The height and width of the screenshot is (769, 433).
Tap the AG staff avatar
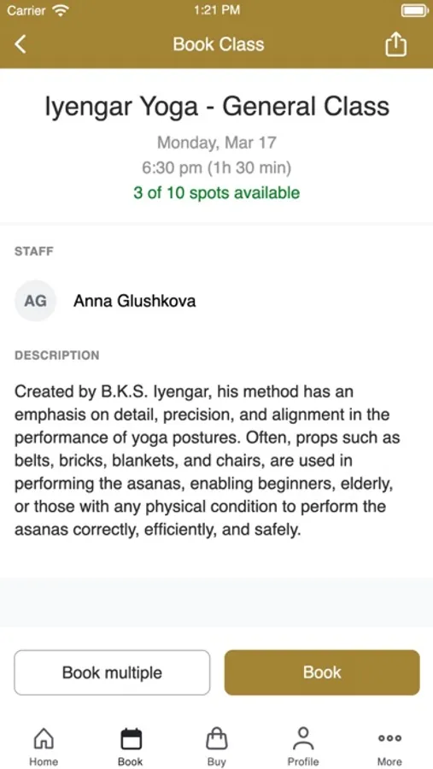tap(35, 301)
